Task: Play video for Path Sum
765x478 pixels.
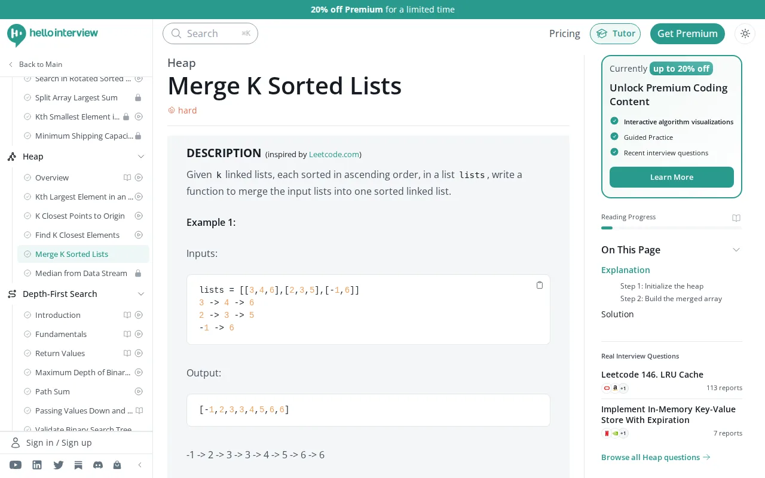Action: pyautogui.click(x=139, y=391)
